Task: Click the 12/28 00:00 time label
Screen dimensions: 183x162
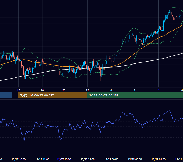Action: (111, 159)
